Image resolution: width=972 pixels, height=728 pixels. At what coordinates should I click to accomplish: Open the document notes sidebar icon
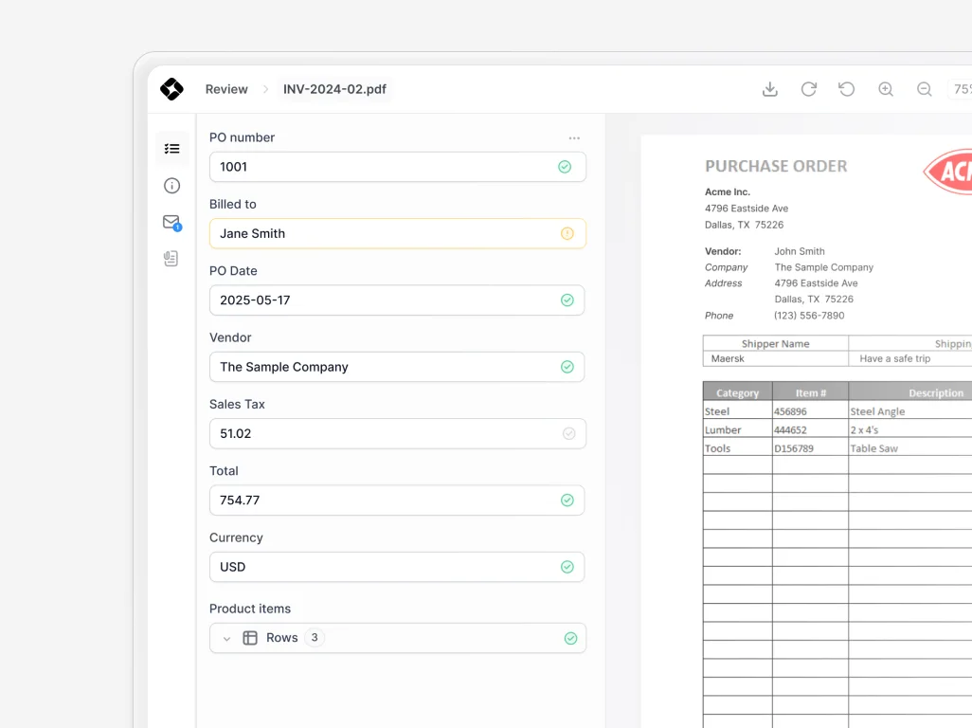[171, 259]
